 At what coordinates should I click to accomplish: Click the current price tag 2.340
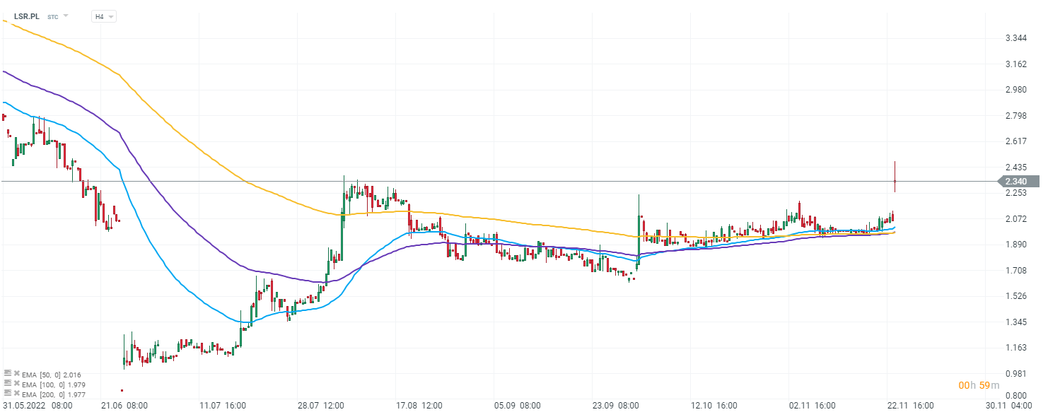coord(1015,182)
